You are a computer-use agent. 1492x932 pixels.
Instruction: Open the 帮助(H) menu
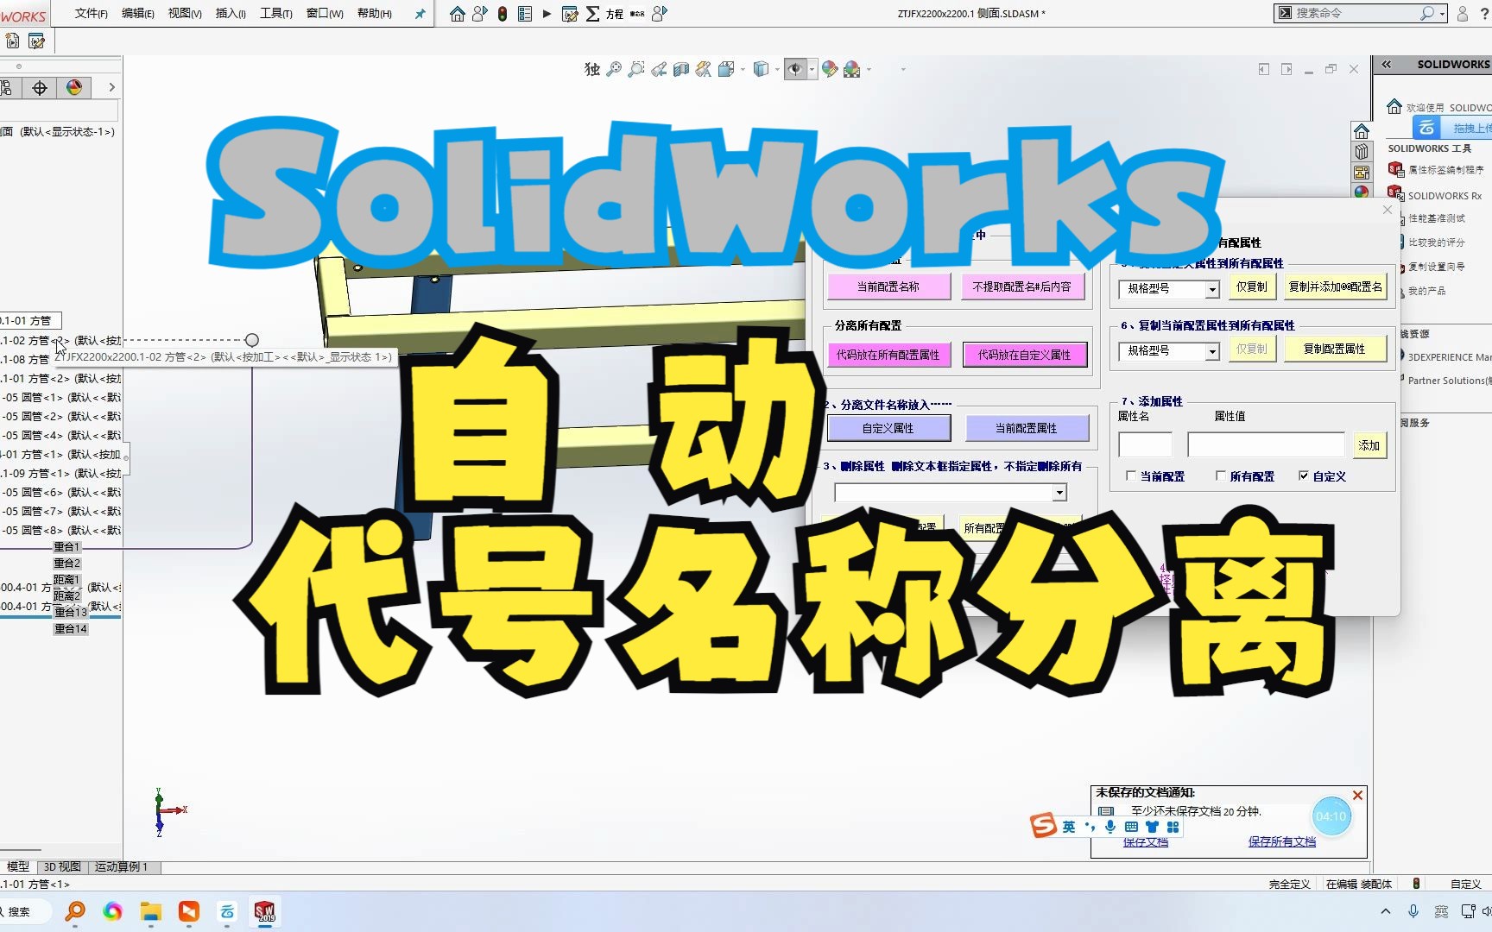point(375,14)
